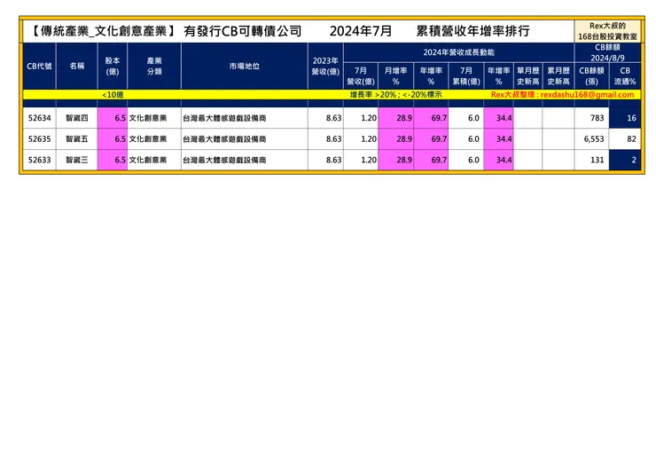Click the CB balance value 783
Image resolution: width=656 pixels, height=464 pixels.
591,118
